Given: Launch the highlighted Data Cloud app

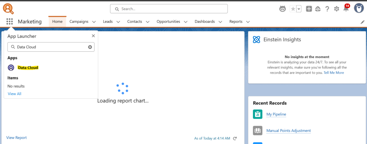Looking at the screenshot, I should (28, 68).
